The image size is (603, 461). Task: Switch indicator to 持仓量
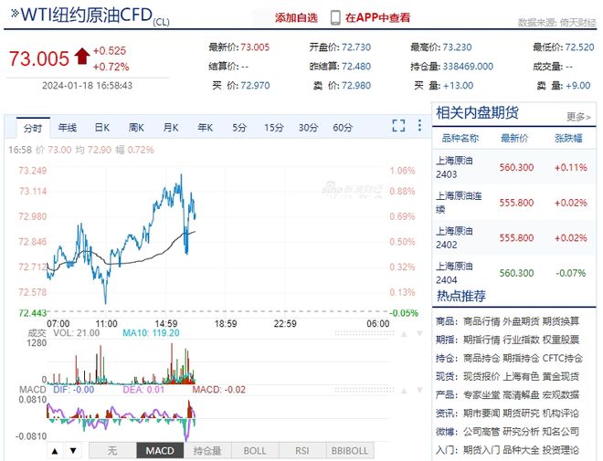pyautogui.click(x=207, y=451)
